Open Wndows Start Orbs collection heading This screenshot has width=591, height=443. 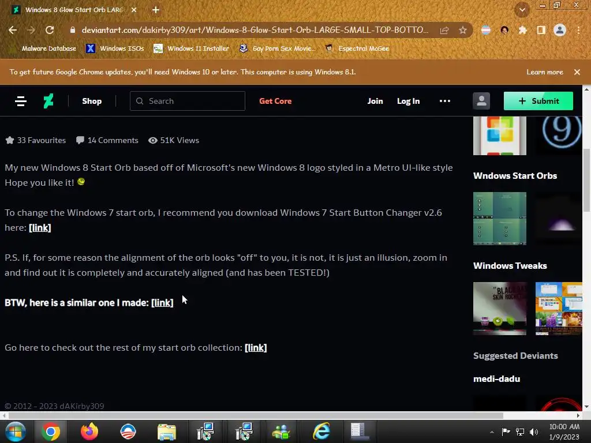[x=515, y=175]
